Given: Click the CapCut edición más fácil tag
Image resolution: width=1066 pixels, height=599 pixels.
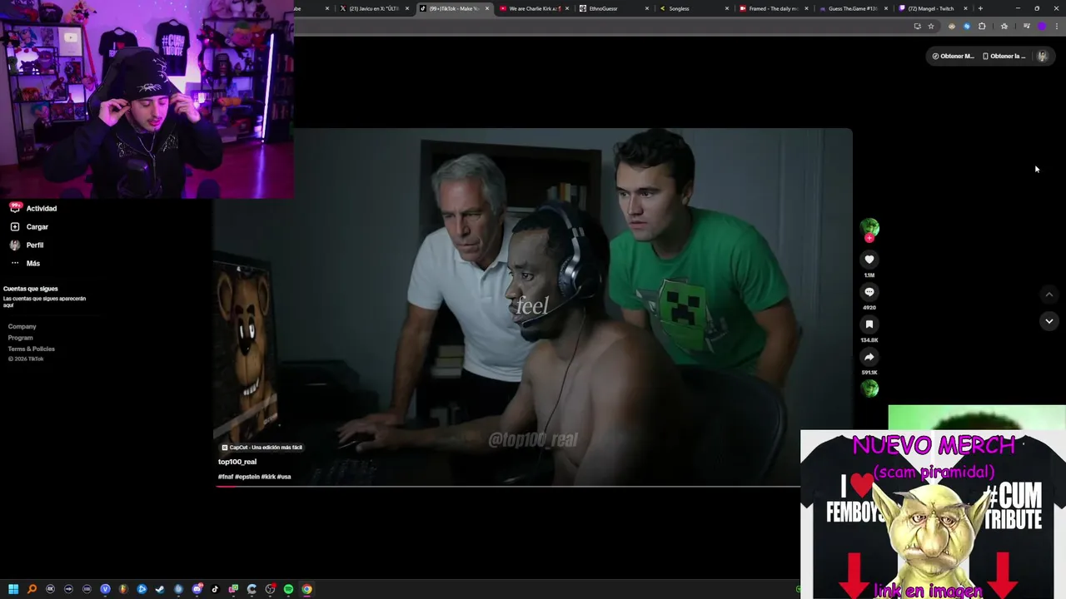Looking at the screenshot, I should pyautogui.click(x=262, y=448).
